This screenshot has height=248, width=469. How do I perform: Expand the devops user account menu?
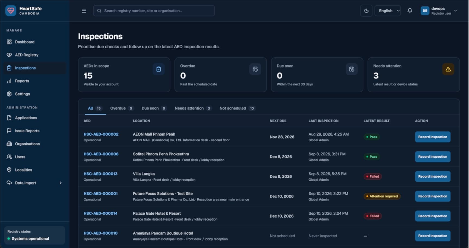pyautogui.click(x=439, y=11)
